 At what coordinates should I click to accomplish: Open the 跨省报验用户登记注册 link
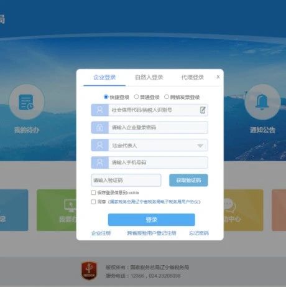152,233
